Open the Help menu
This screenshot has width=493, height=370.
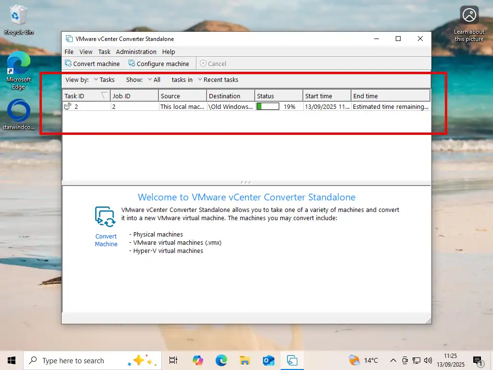coord(169,52)
